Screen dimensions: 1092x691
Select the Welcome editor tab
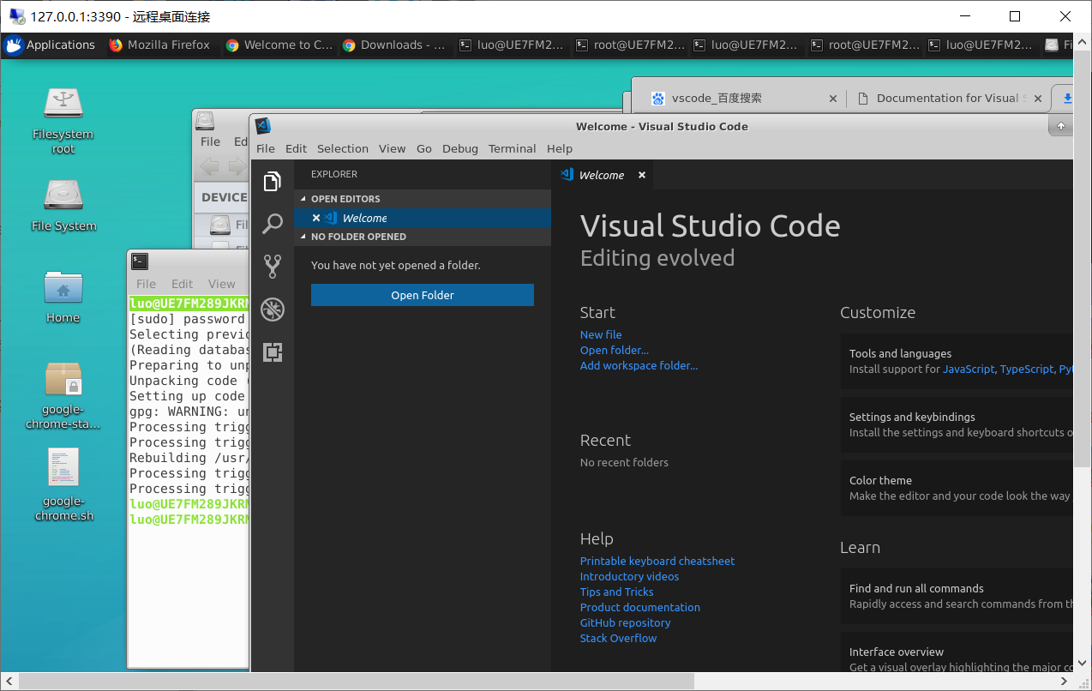pos(602,175)
